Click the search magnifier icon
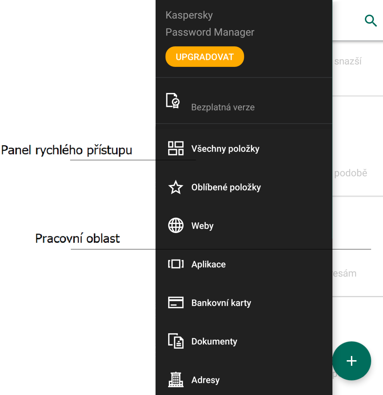 pos(370,21)
